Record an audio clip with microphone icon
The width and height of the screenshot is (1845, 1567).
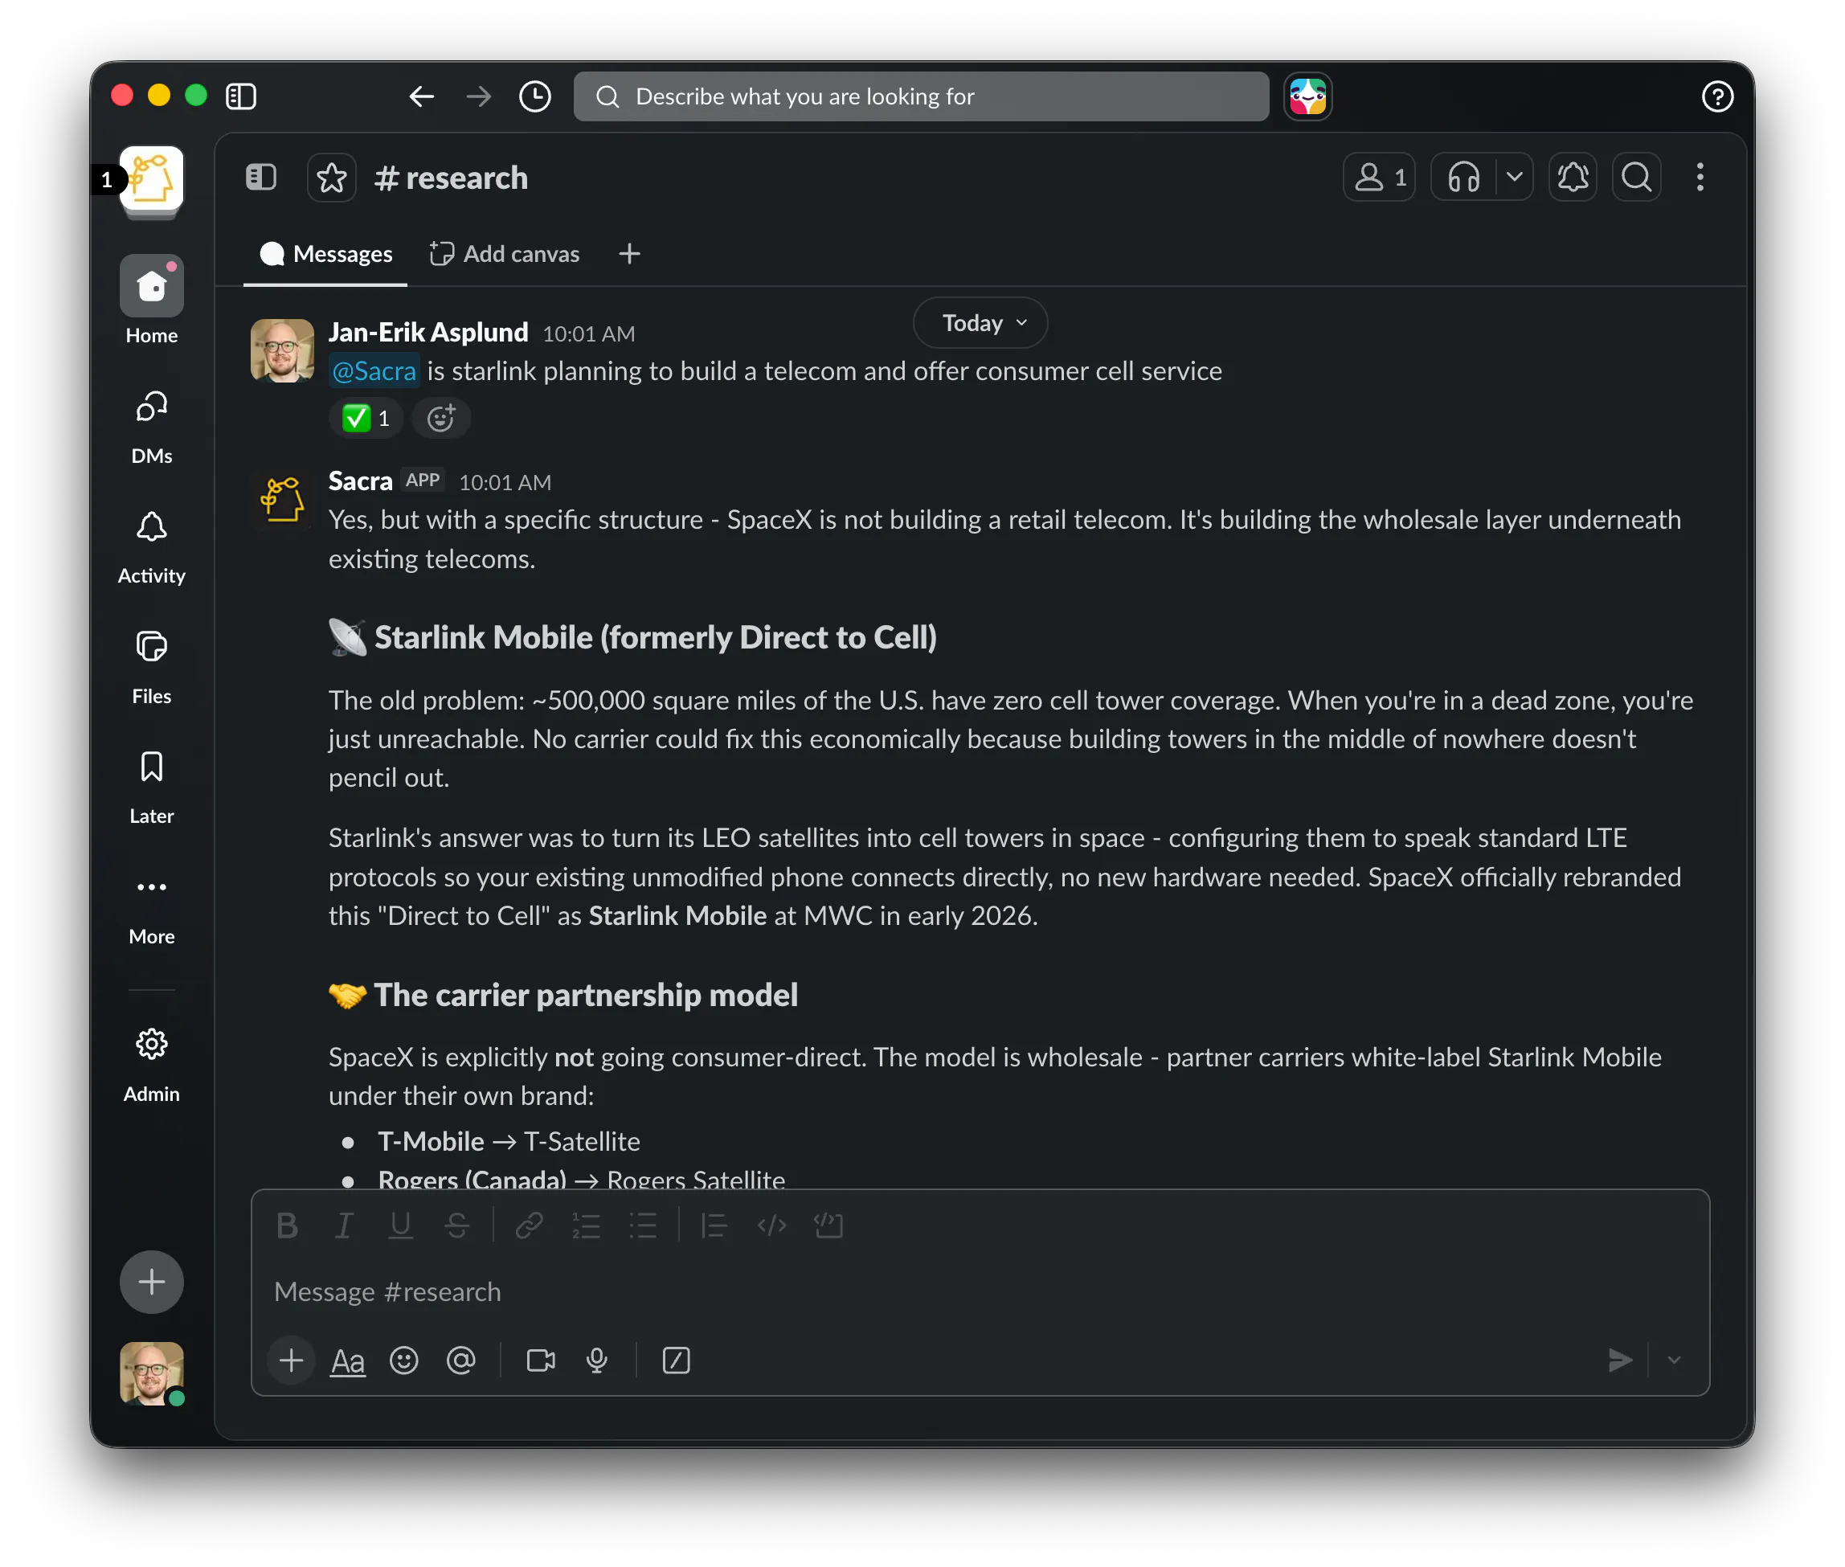click(x=597, y=1360)
